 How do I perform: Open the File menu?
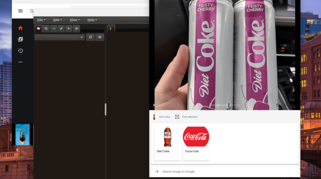click(41, 20)
